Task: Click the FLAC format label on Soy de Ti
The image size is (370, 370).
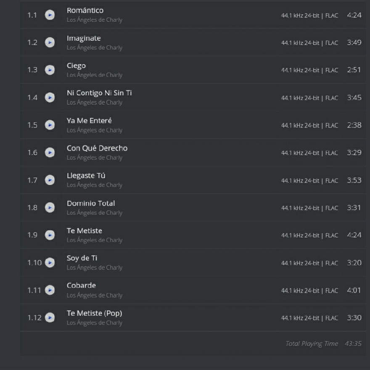Action: (331, 263)
